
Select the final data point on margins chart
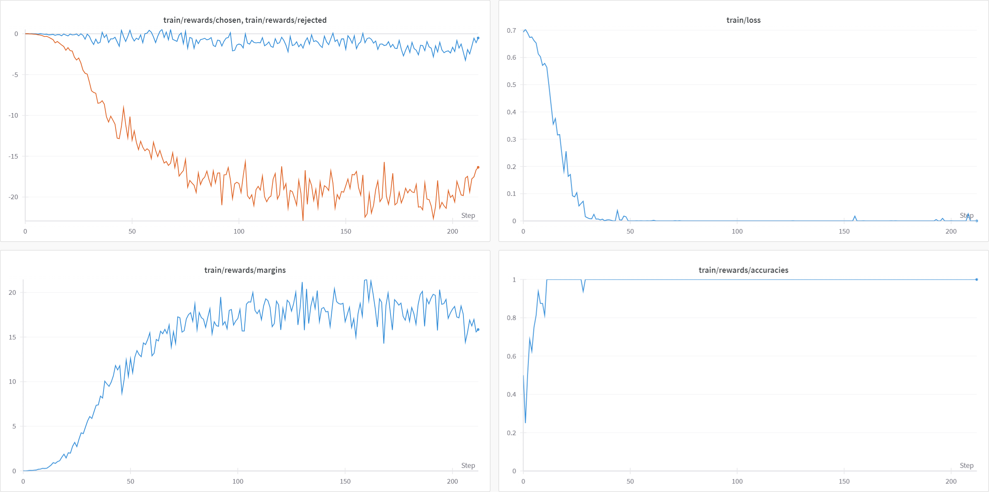click(478, 330)
